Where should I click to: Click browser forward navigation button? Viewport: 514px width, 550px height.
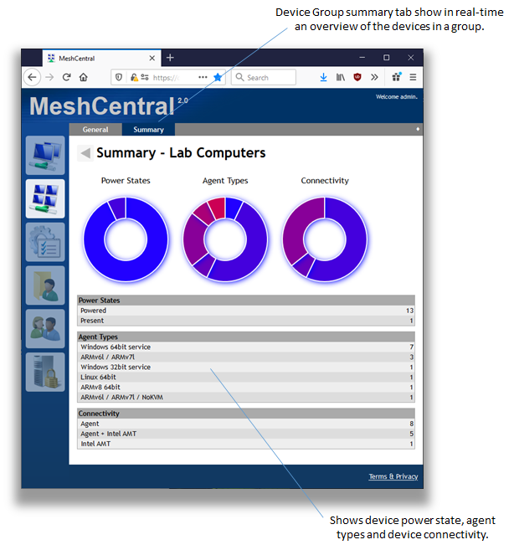pos(50,77)
